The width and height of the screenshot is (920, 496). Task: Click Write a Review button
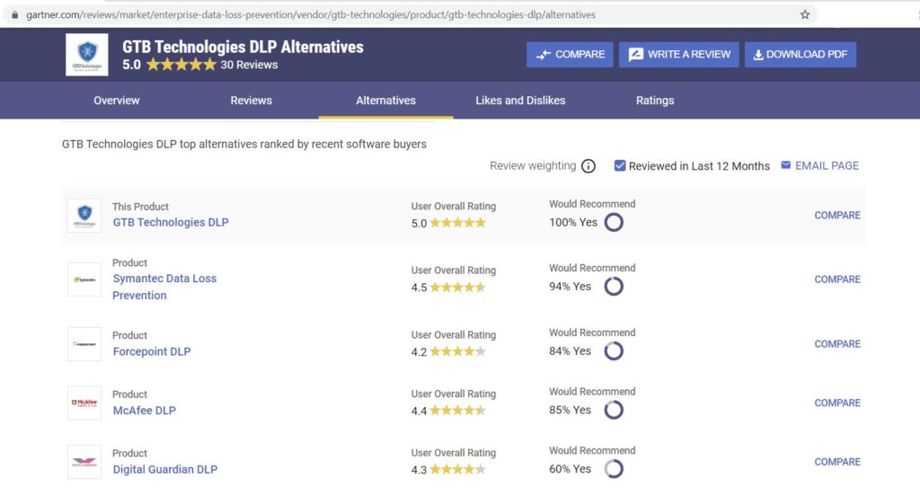(x=679, y=55)
